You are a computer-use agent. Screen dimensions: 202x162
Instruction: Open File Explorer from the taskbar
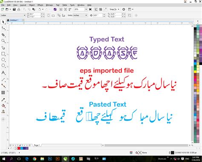pyautogui.click(x=42, y=159)
